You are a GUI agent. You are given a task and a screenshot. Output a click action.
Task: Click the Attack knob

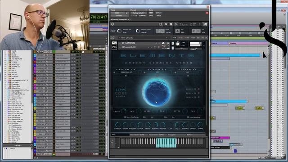140,125
